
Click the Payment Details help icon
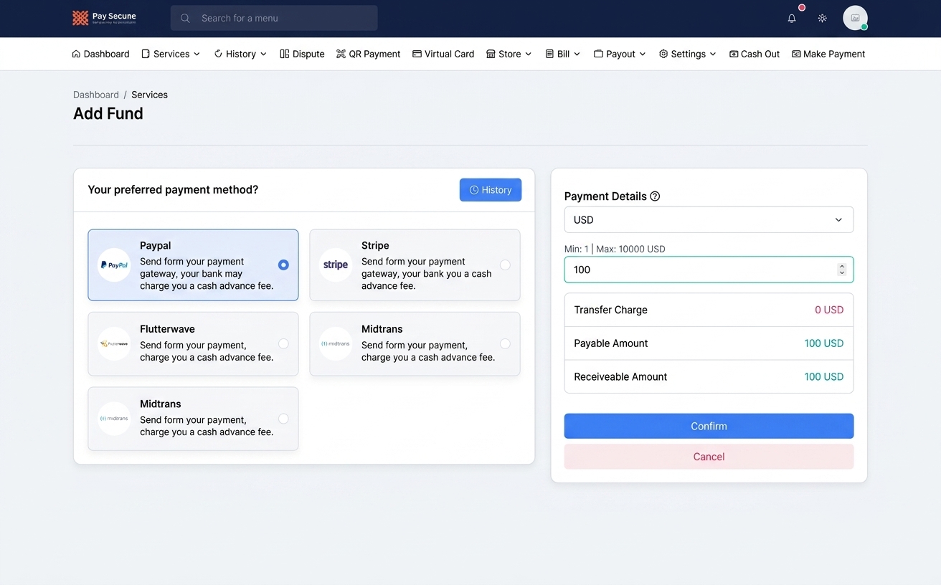[x=655, y=196]
